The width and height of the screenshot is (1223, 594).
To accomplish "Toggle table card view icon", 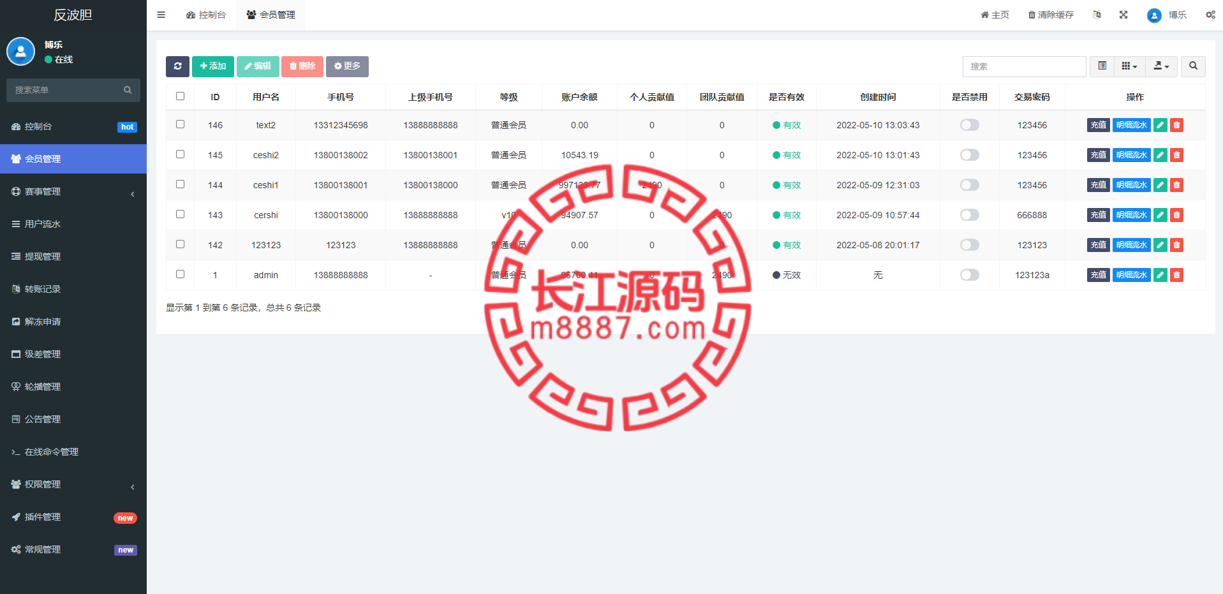I will click(x=1102, y=66).
